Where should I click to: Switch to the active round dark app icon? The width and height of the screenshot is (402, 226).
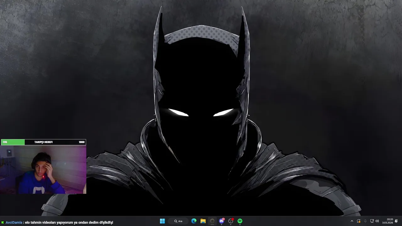click(x=212, y=221)
